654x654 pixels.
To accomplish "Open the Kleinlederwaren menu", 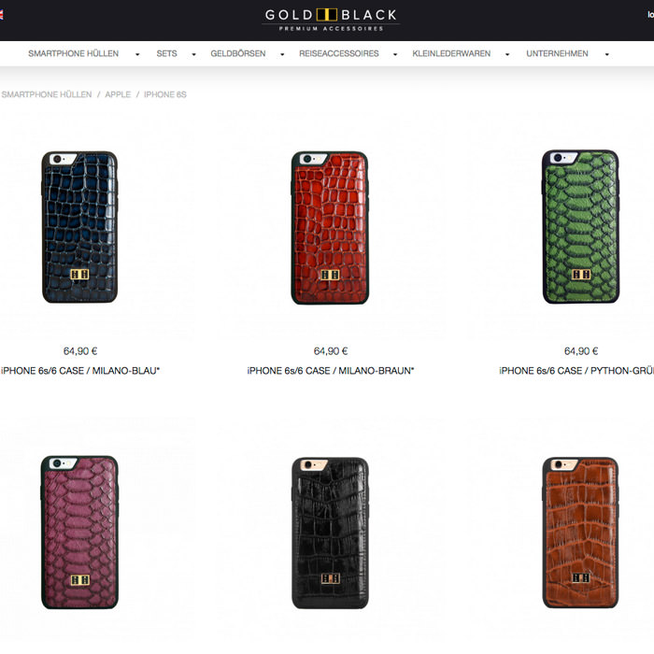I will tap(451, 53).
